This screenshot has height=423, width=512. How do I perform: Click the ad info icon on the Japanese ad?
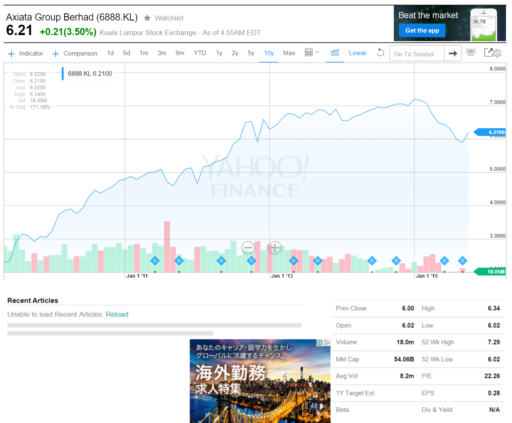pyautogui.click(x=319, y=343)
